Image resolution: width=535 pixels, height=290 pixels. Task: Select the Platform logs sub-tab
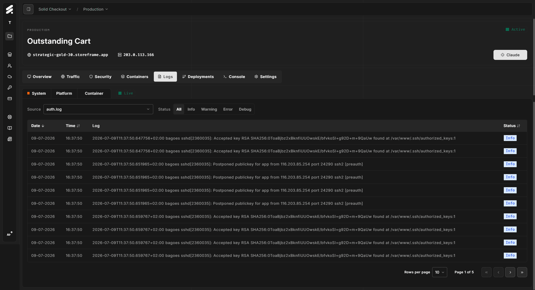pyautogui.click(x=64, y=93)
